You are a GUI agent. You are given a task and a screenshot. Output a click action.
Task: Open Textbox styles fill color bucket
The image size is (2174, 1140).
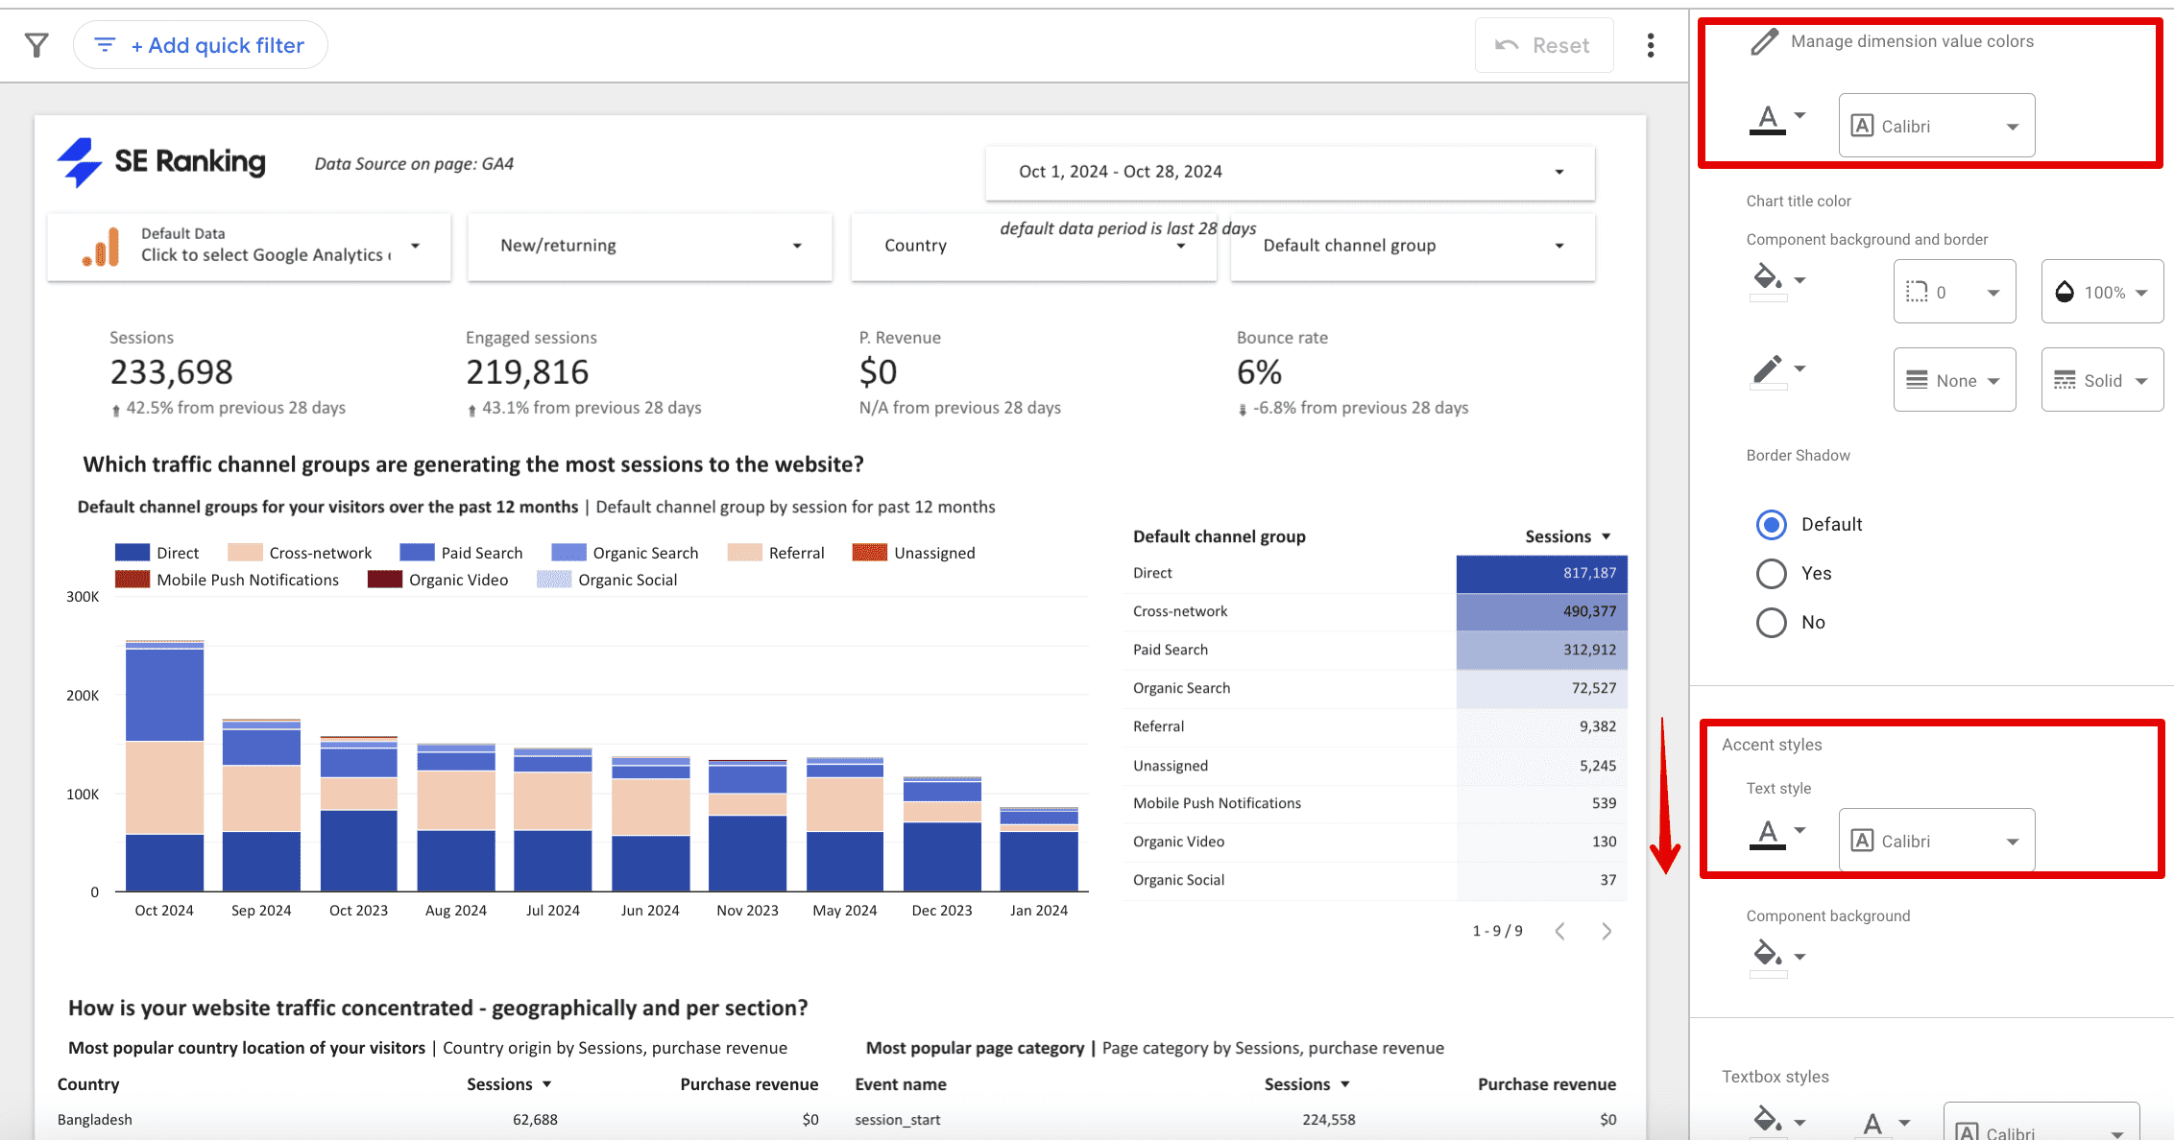tap(1777, 1122)
